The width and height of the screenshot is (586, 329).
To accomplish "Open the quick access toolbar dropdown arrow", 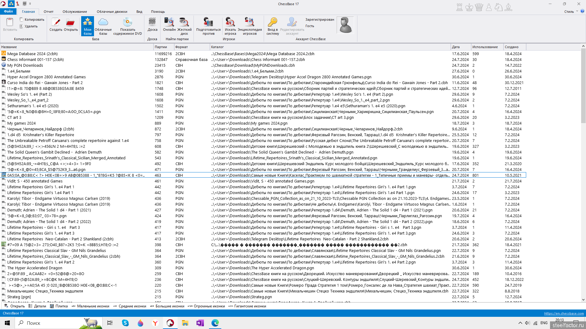I will pyautogui.click(x=30, y=4).
